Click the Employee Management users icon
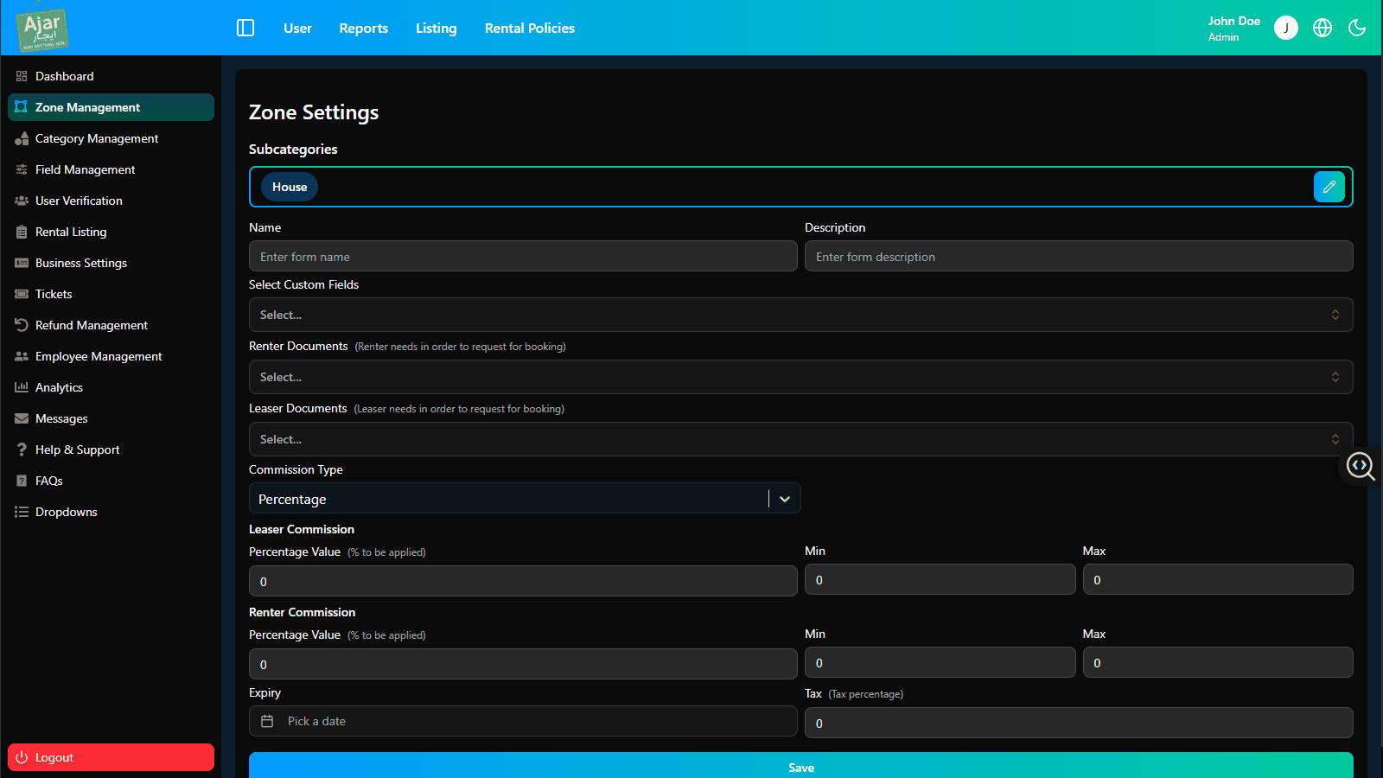1383x778 pixels. [22, 356]
